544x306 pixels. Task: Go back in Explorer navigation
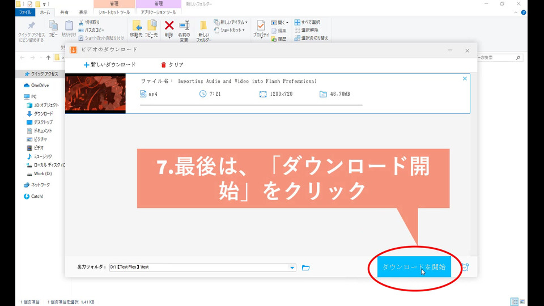(22, 58)
